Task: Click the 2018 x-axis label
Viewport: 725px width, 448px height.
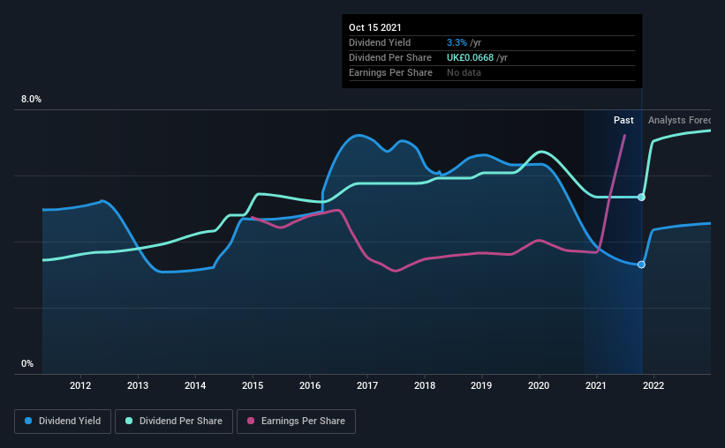Action: pos(425,385)
